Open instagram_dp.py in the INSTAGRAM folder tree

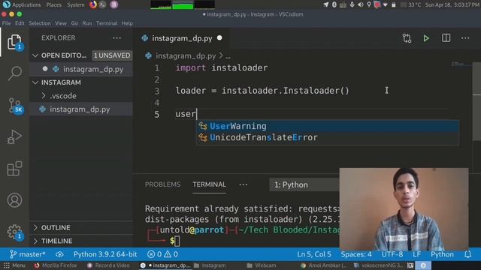tap(80, 109)
